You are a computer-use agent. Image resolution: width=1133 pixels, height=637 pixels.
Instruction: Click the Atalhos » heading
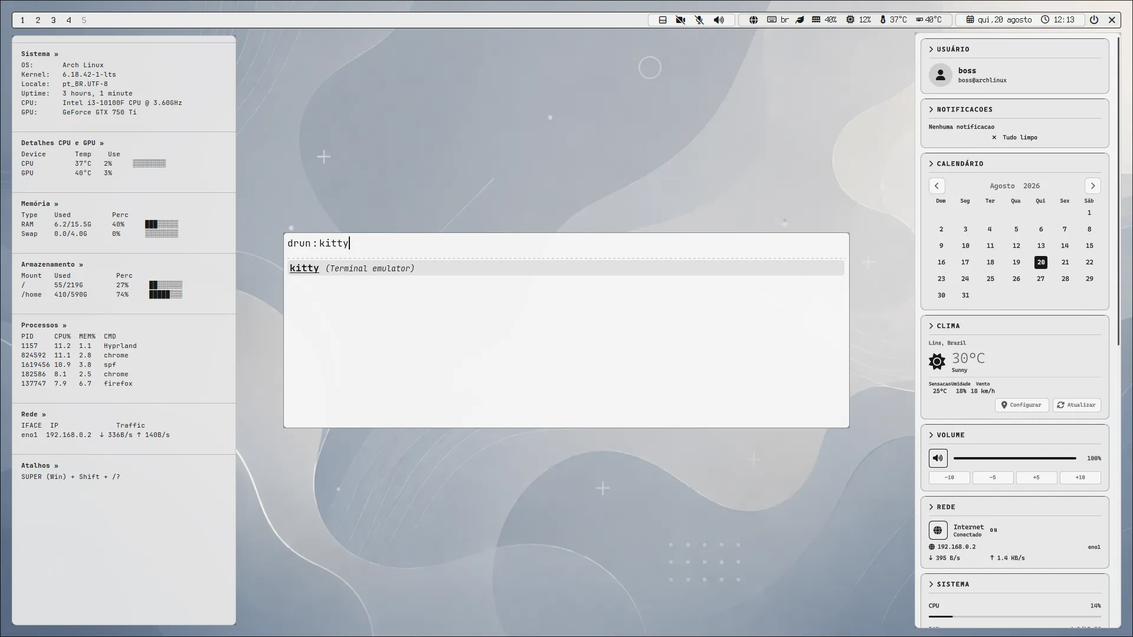[x=40, y=466]
